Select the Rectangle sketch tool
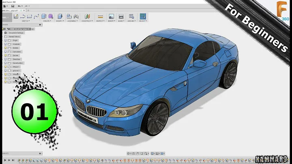This screenshot has width=292, height=164. click(x=30, y=17)
